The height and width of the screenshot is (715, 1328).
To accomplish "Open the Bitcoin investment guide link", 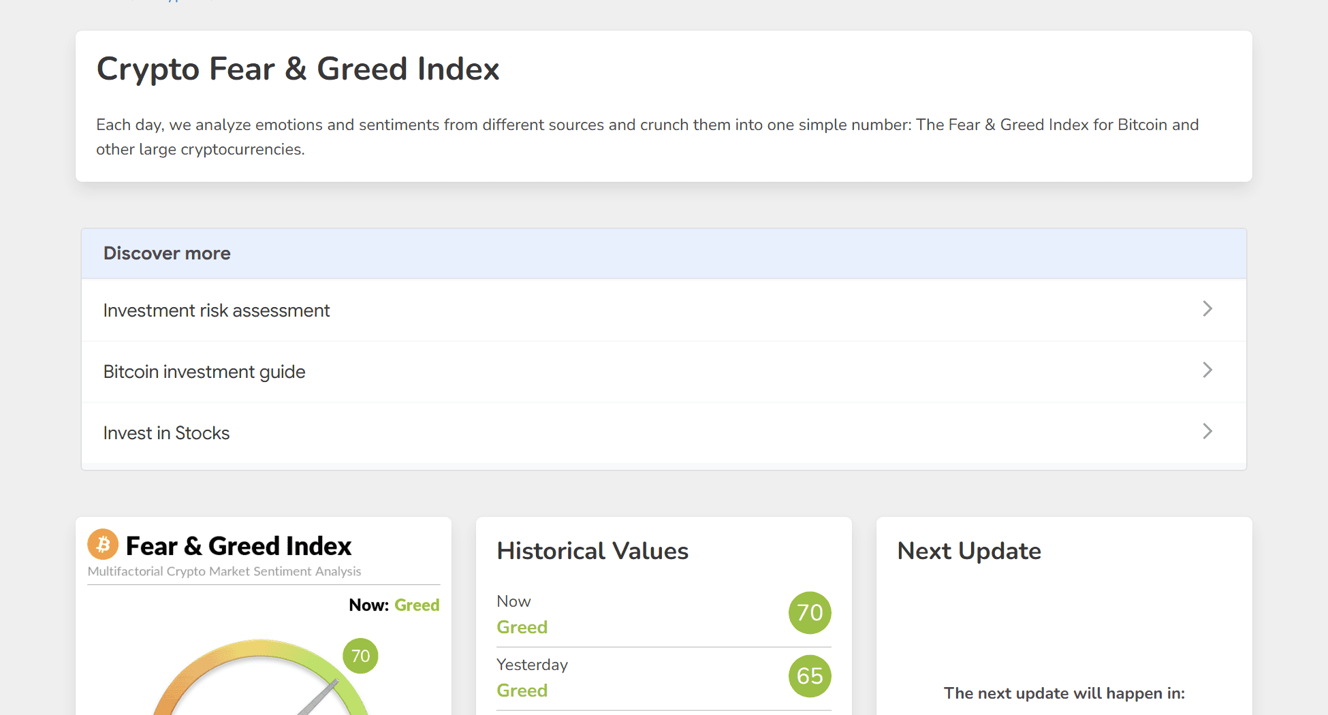I will pos(664,371).
